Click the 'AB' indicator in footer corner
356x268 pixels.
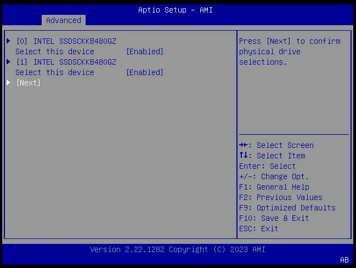pos(344,260)
